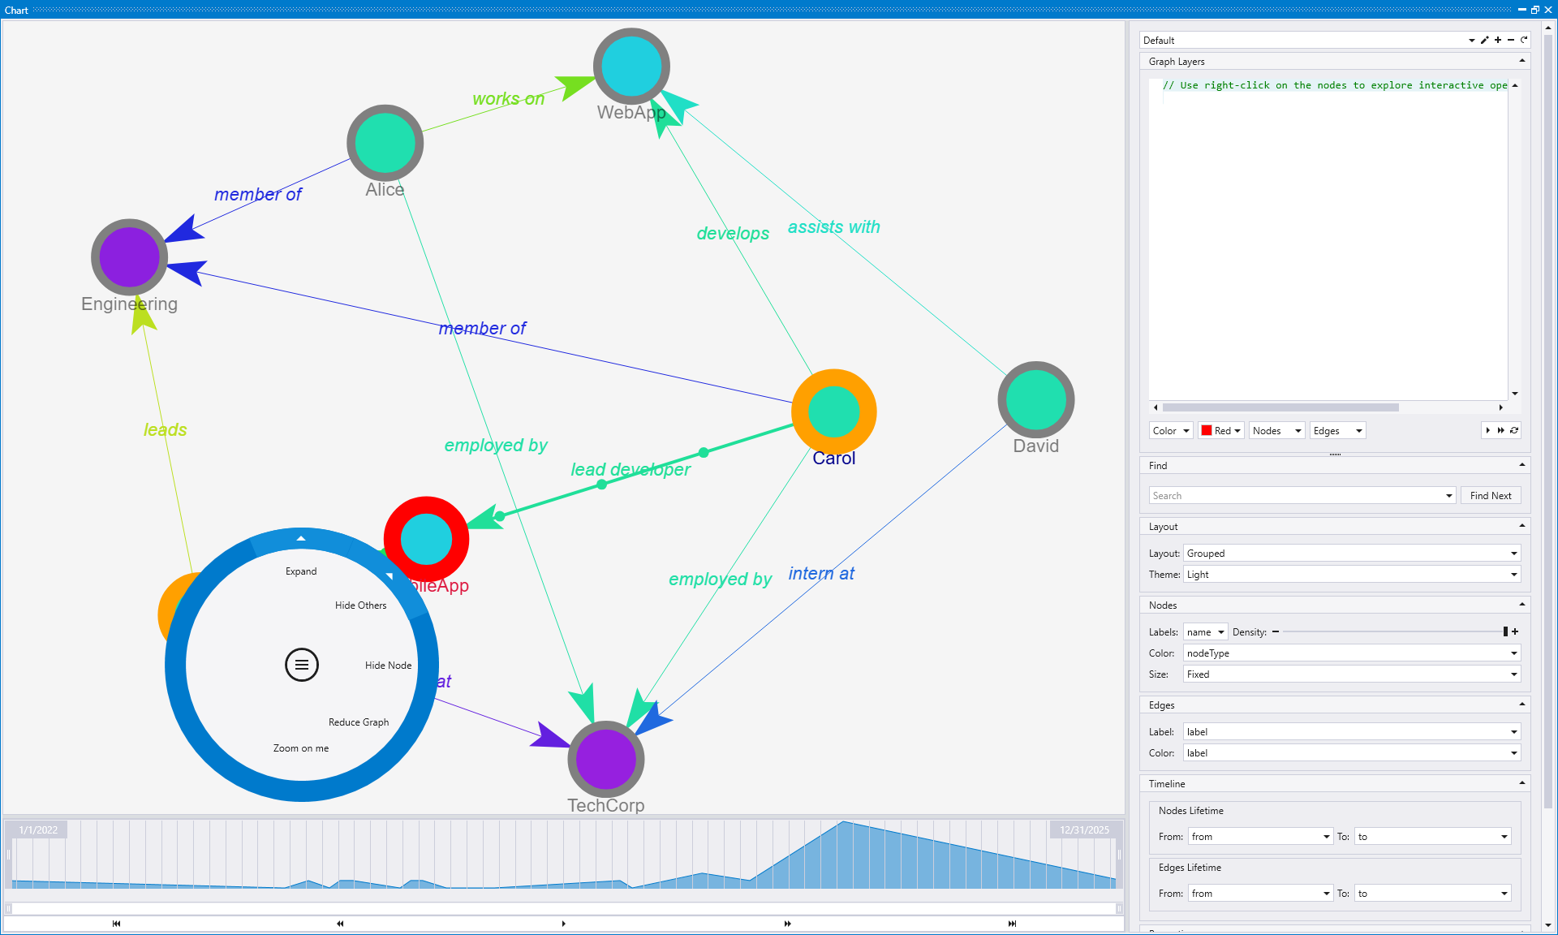Screen dimensions: 1558x935
Task: Click the skip-to-start timeline control
Action: pyautogui.click(x=115, y=924)
